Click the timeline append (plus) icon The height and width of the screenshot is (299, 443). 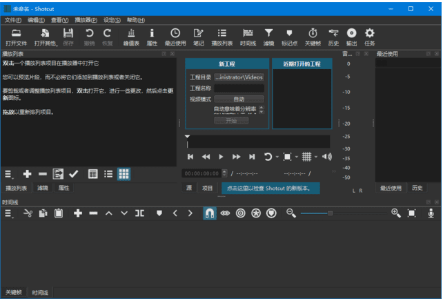click(78, 213)
